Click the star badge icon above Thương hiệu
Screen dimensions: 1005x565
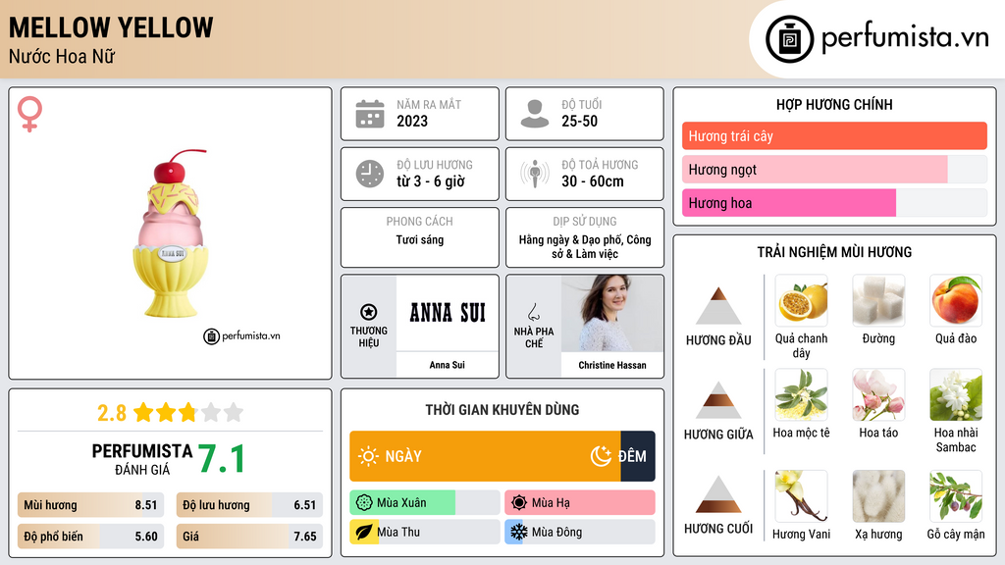coord(369,312)
